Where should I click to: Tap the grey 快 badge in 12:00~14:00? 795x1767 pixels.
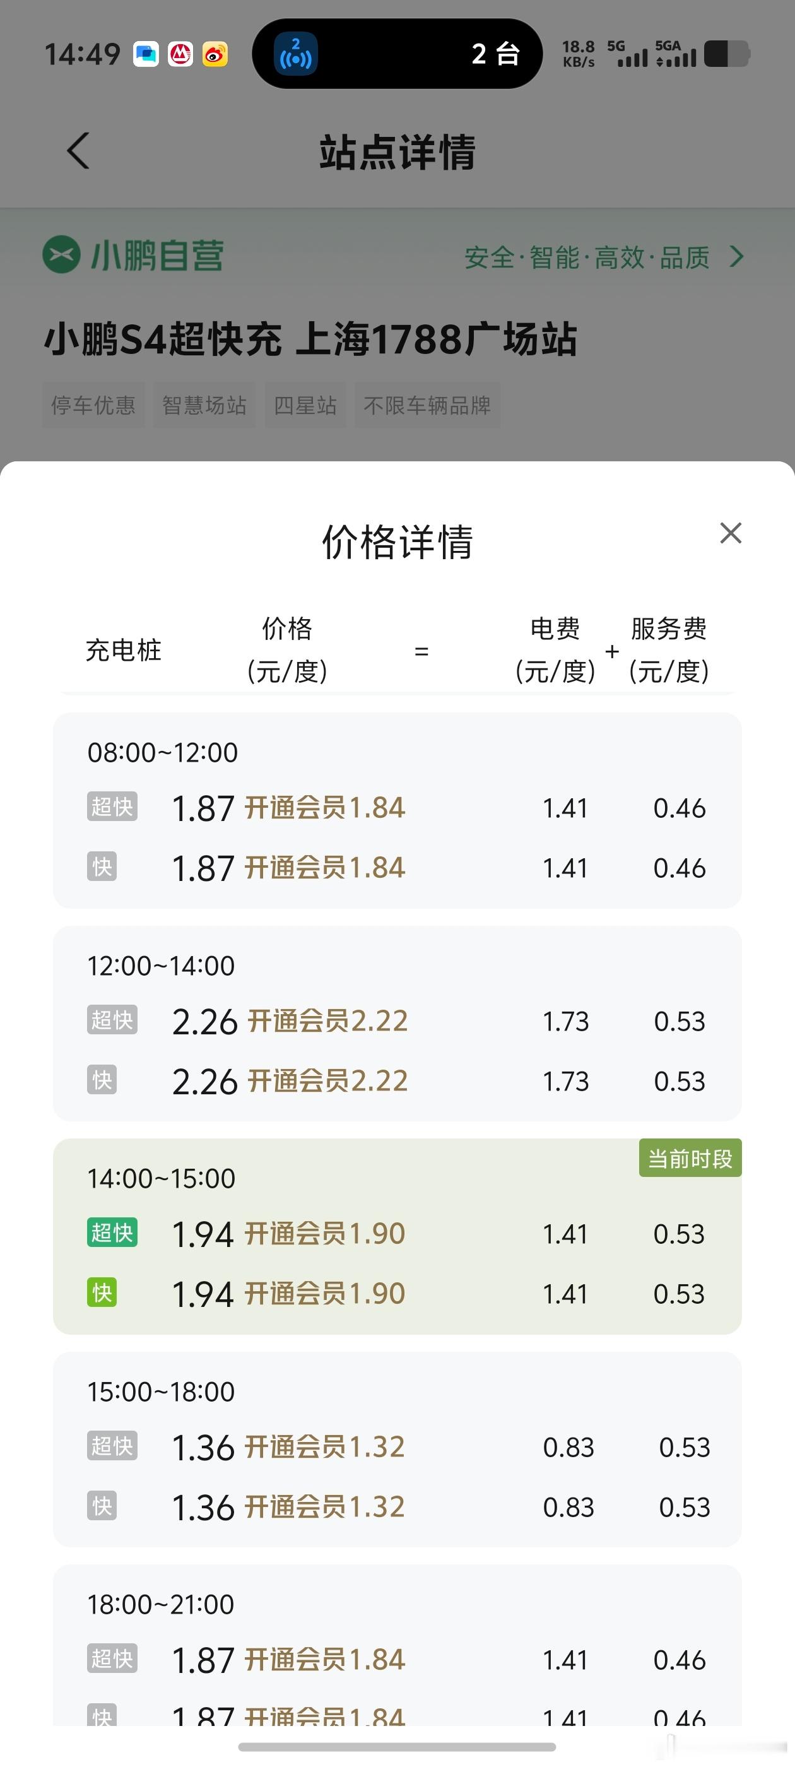tap(102, 1080)
